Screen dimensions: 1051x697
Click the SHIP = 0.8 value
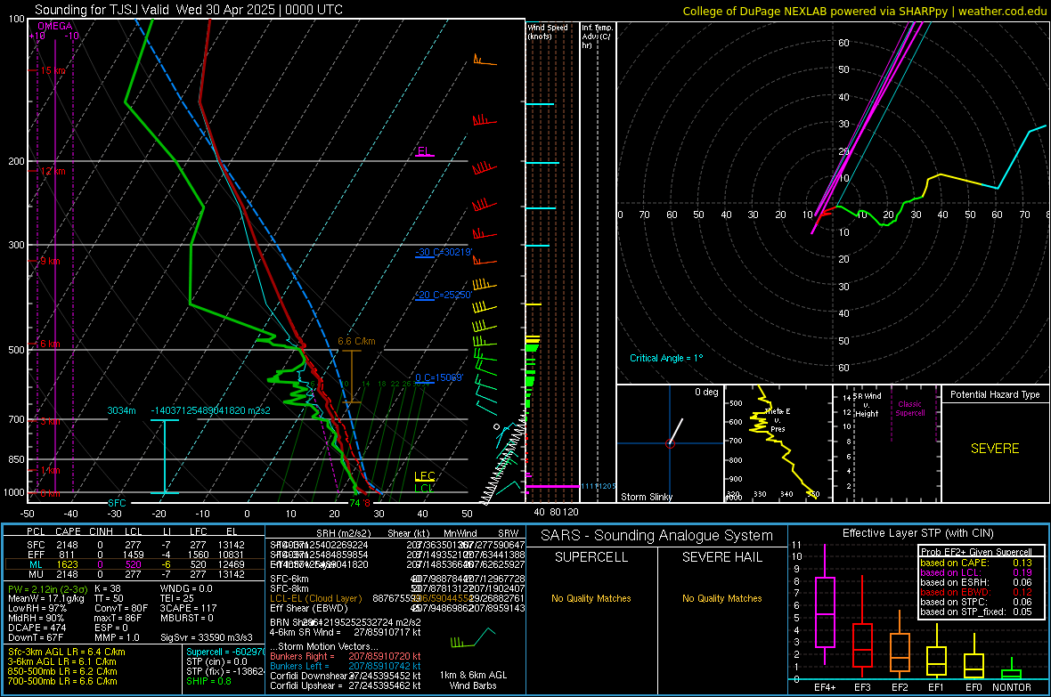(208, 682)
